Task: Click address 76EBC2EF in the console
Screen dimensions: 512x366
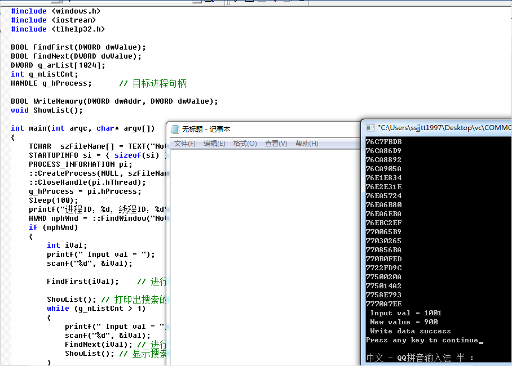Action: point(383,223)
